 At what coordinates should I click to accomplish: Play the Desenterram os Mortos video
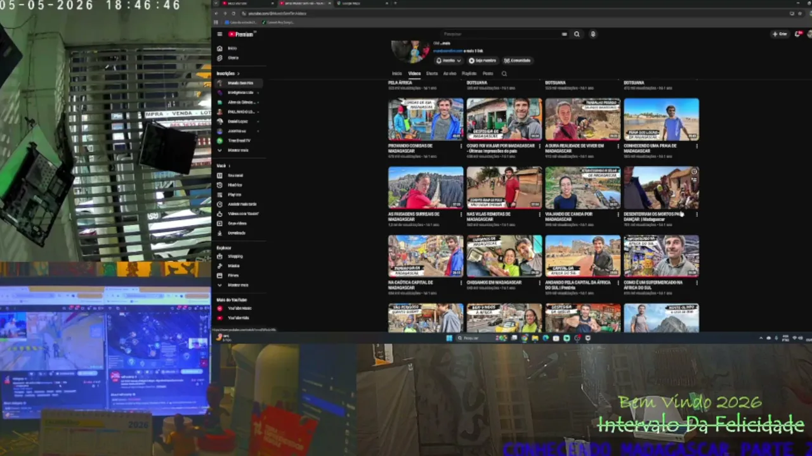[x=662, y=187]
